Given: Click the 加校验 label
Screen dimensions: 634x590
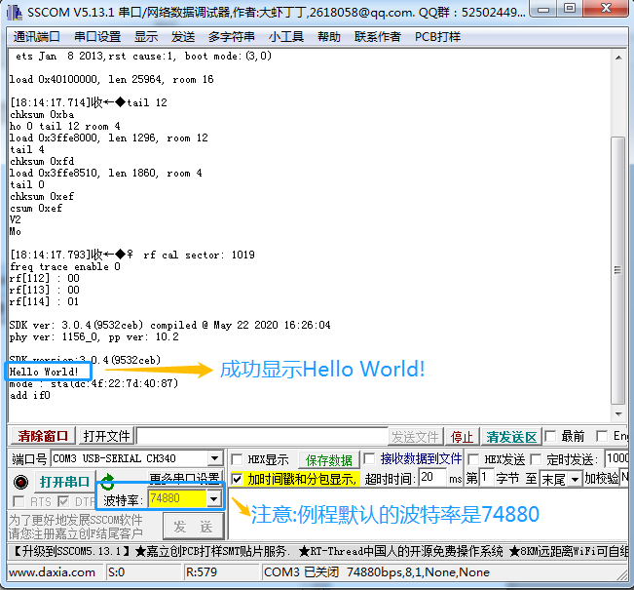Looking at the screenshot, I should 601,479.
